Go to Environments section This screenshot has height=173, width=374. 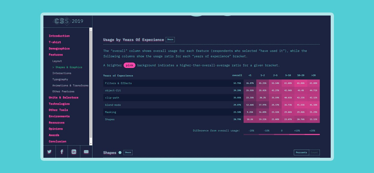tap(59, 116)
